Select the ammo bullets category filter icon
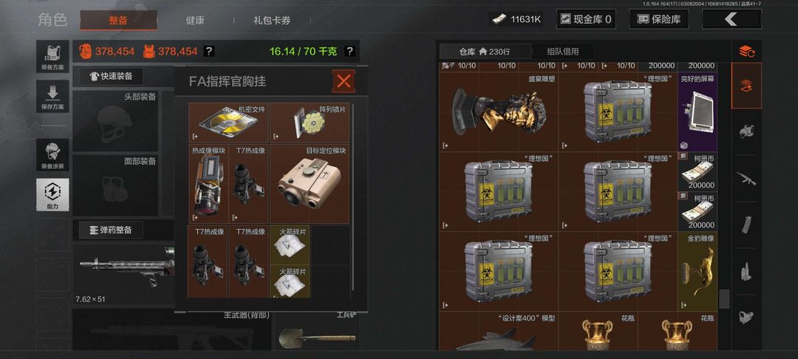Screen dimensions: 798x359 (746, 270)
